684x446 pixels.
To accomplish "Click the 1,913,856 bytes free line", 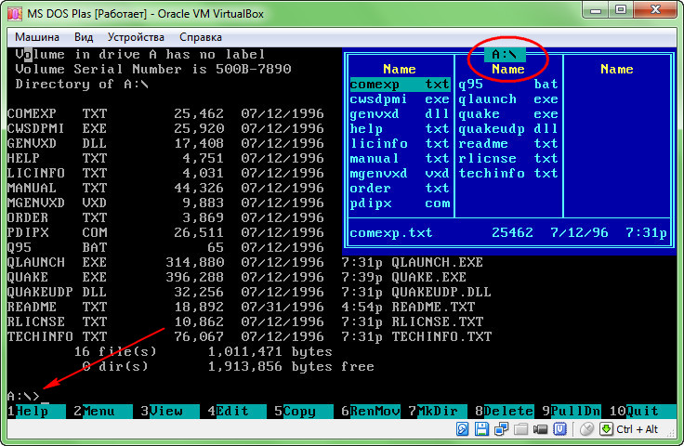I will pos(228,366).
